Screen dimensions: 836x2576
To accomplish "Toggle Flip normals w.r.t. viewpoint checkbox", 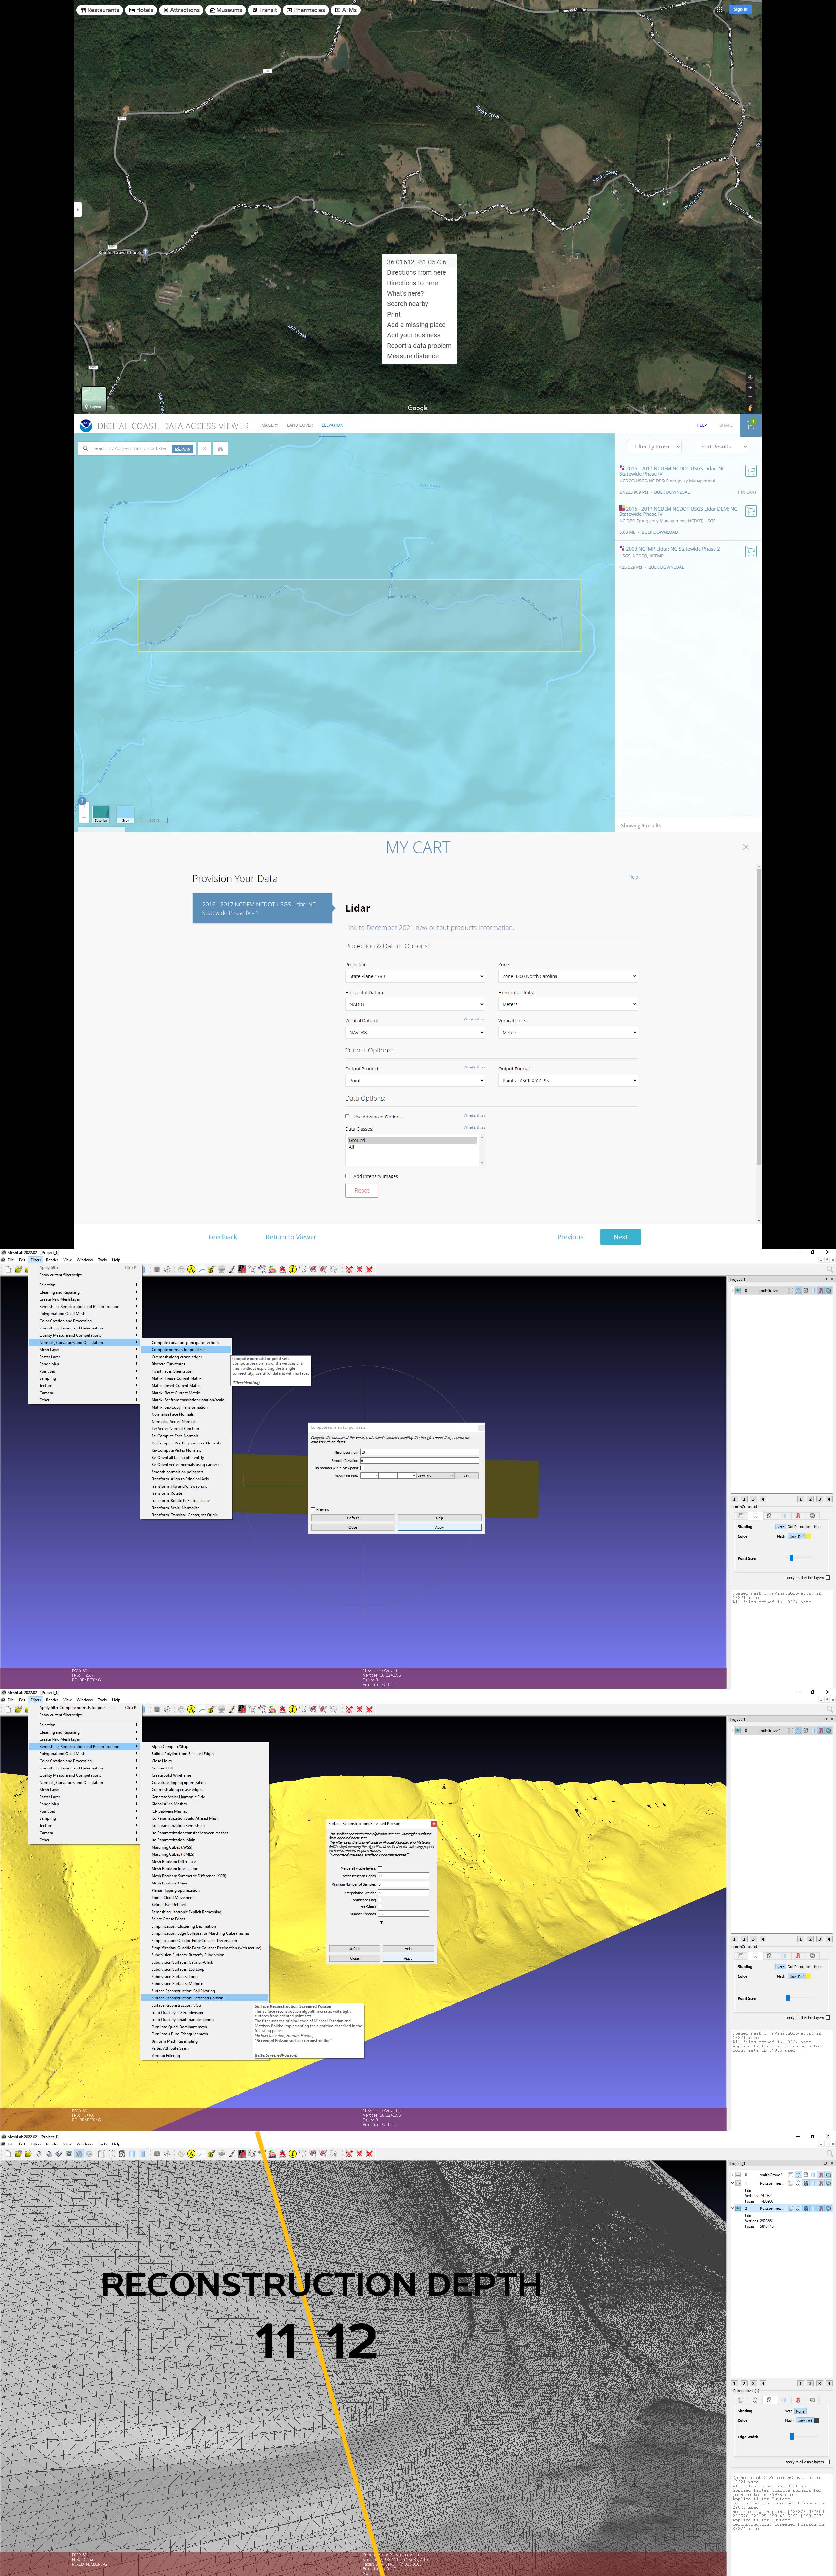I will tap(362, 1468).
